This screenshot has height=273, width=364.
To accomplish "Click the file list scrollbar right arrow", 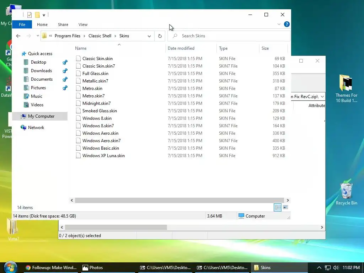I will (288, 200).
